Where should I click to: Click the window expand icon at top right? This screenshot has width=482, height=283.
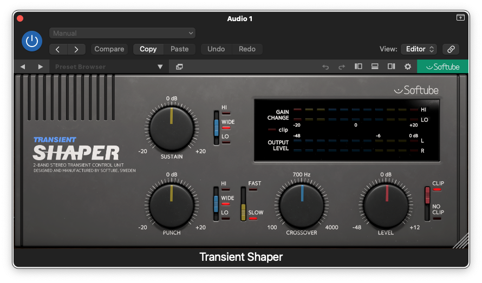[460, 17]
